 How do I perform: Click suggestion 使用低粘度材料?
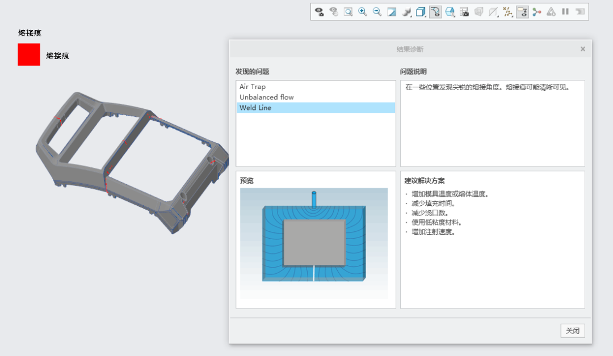coord(436,222)
